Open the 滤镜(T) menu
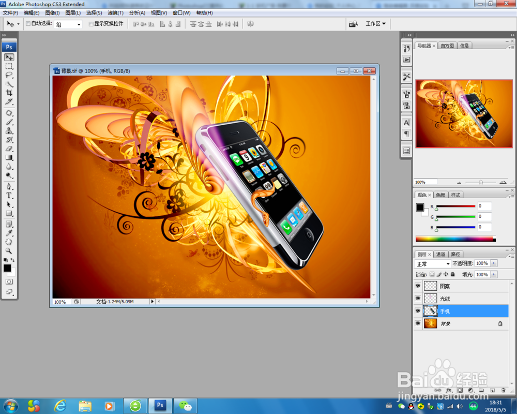The width and height of the screenshot is (517, 414). [115, 13]
